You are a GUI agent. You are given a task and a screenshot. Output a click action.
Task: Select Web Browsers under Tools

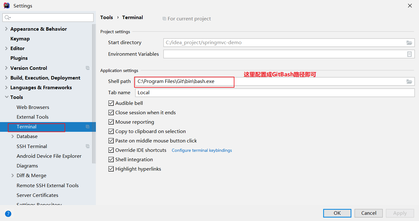tap(33, 107)
